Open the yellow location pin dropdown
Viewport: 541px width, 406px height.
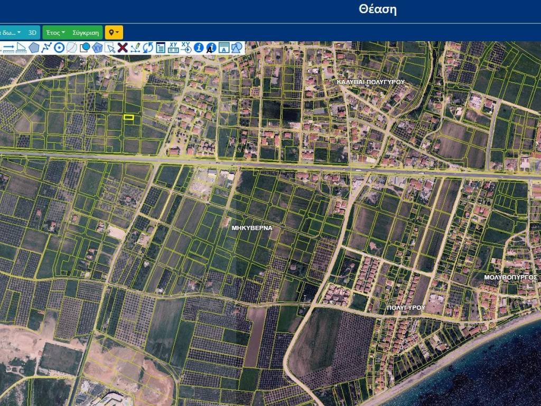[x=114, y=32]
